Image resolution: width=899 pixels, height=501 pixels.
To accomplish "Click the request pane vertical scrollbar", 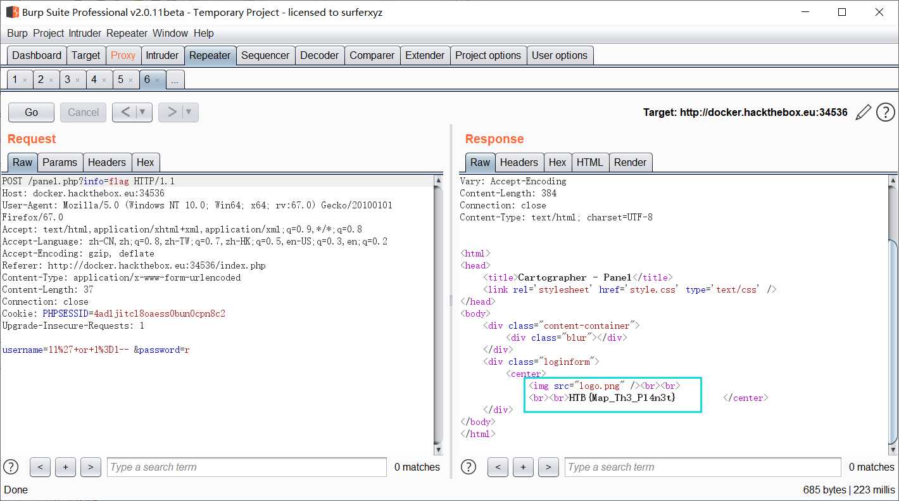I will (x=439, y=315).
